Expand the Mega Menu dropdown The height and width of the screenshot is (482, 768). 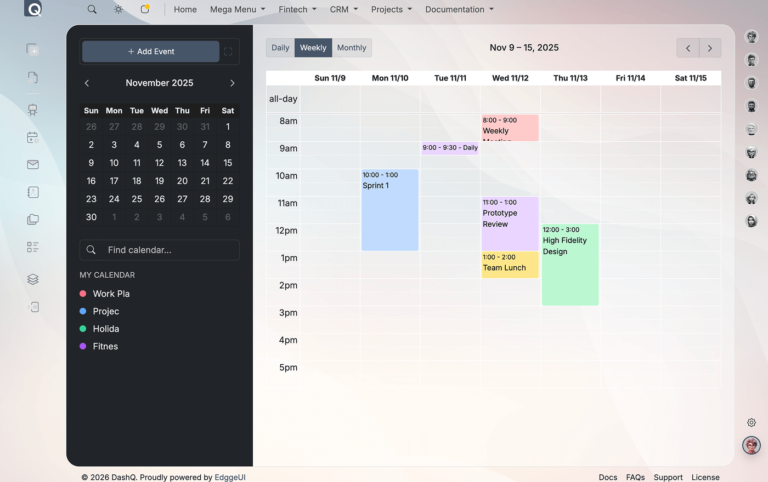[237, 9]
